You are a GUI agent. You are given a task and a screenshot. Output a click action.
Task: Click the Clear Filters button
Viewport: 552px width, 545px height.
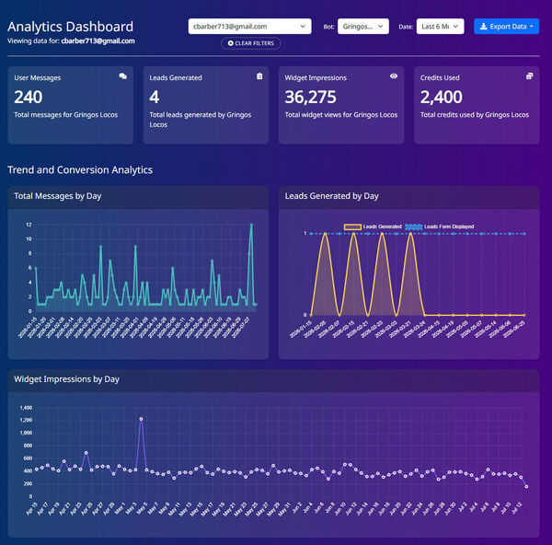250,43
